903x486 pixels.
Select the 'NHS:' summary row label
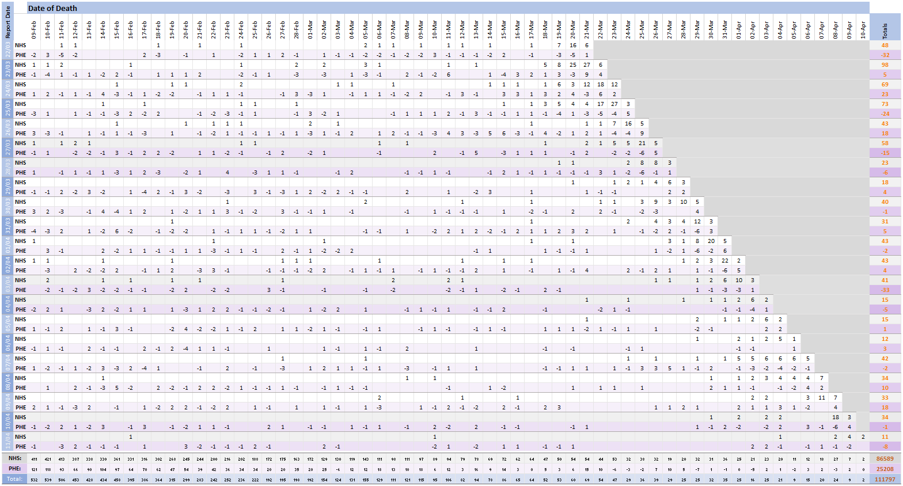pos(14,459)
